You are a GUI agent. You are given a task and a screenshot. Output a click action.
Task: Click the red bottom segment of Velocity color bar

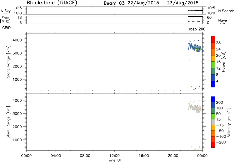point(213,145)
